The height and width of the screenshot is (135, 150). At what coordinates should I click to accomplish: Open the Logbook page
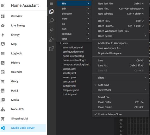click(16, 54)
